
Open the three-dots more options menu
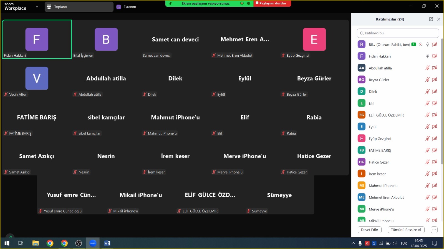(434, 230)
